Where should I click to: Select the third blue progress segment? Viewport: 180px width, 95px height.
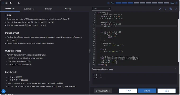coord(130,3)
